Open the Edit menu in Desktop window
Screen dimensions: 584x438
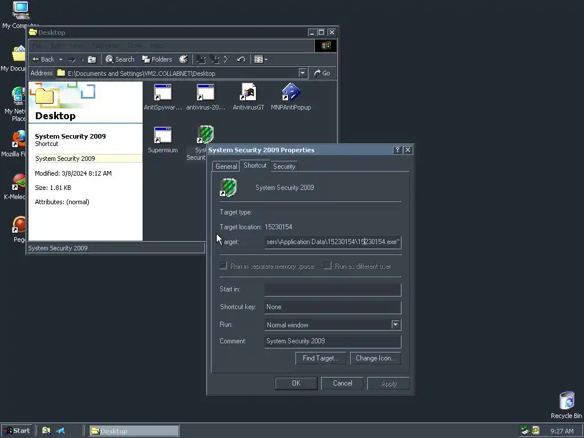point(56,46)
